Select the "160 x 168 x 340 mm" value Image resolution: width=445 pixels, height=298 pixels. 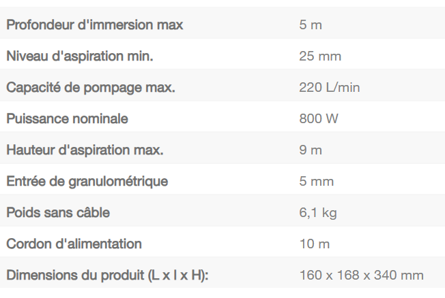click(361, 275)
